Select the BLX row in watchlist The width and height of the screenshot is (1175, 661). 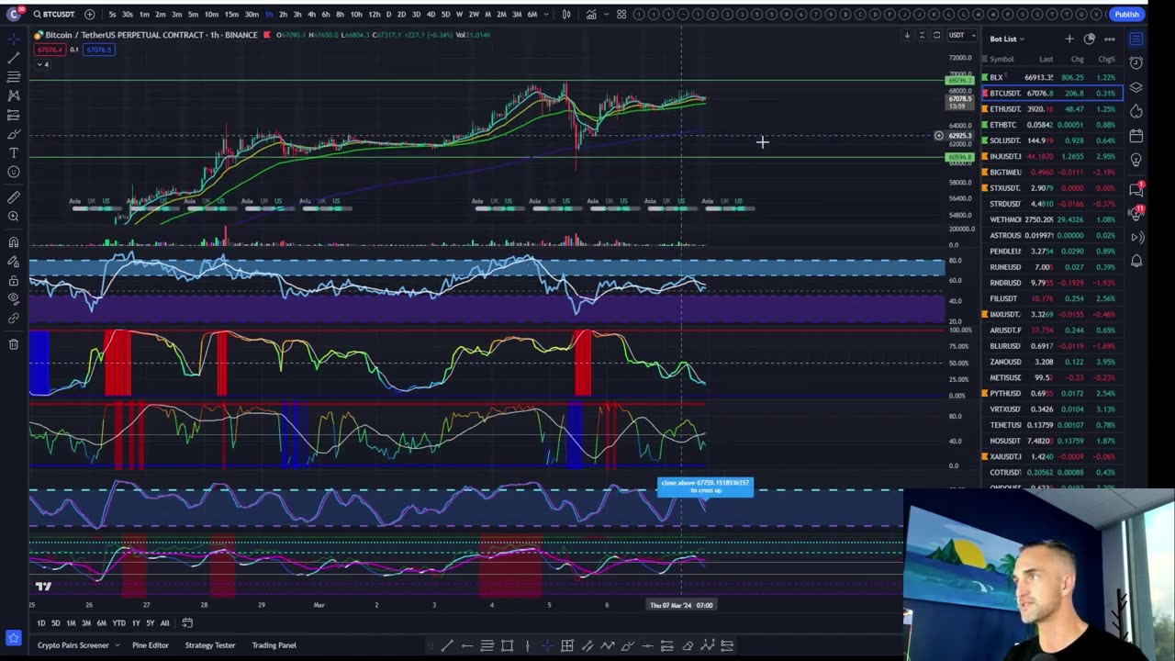pyautogui.click(x=1052, y=77)
